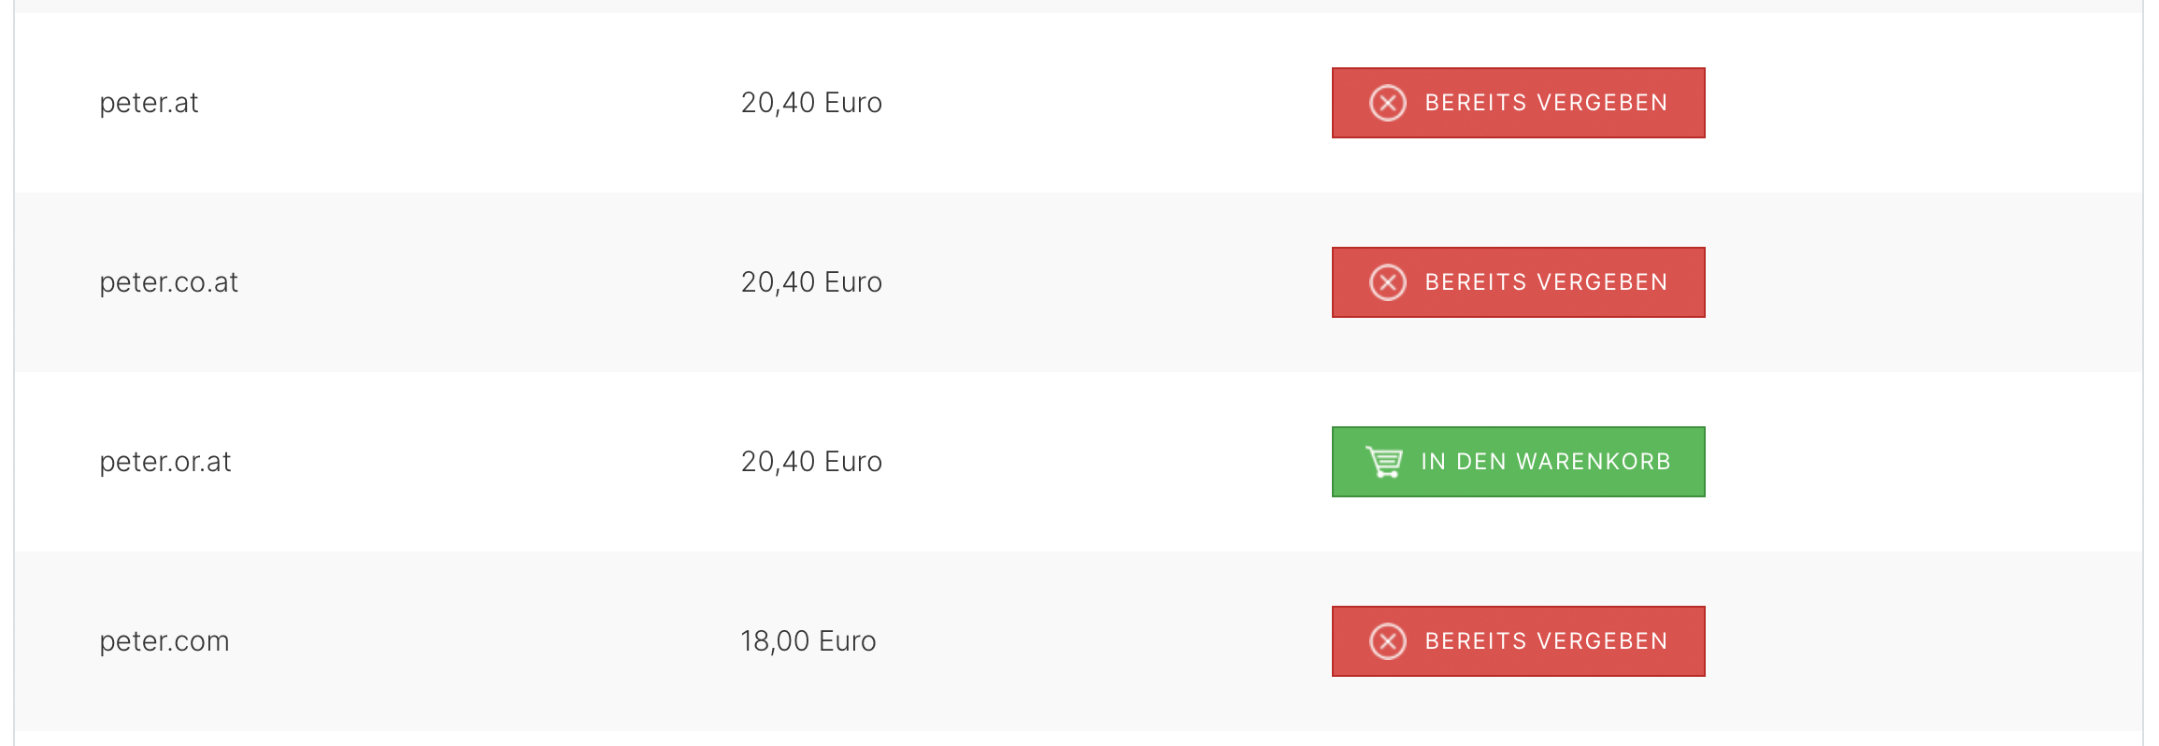Click the 20,40 Euro price for peter.co.at
The width and height of the screenshot is (2159, 746).
pyautogui.click(x=811, y=282)
